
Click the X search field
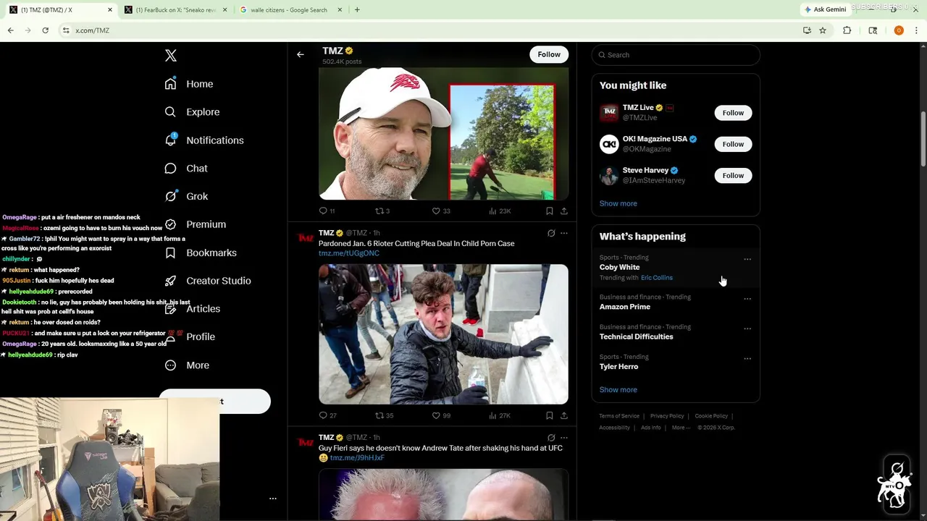point(676,55)
